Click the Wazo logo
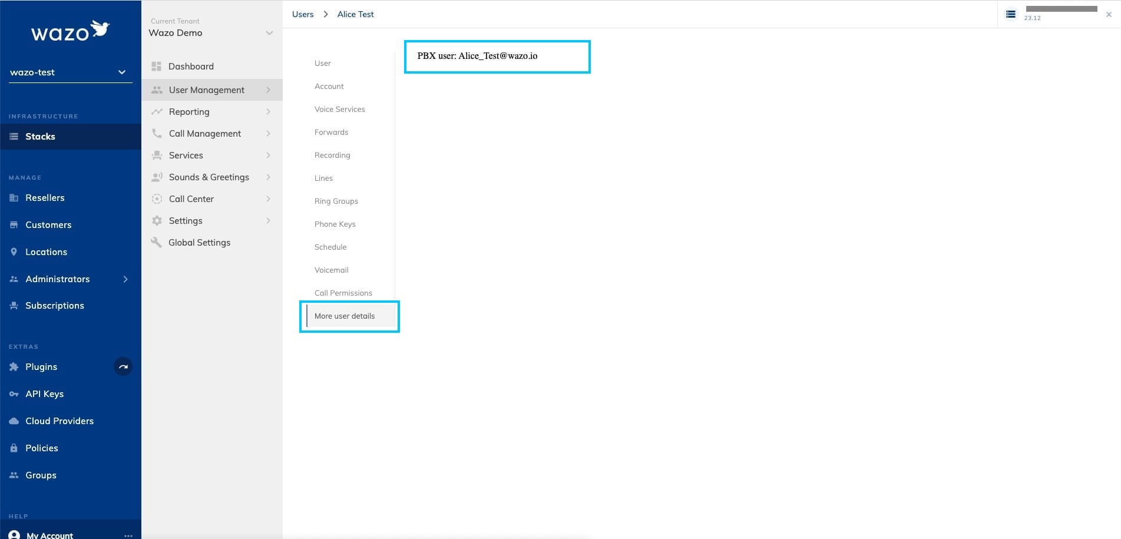Image resolution: width=1121 pixels, height=539 pixels. pos(70,31)
